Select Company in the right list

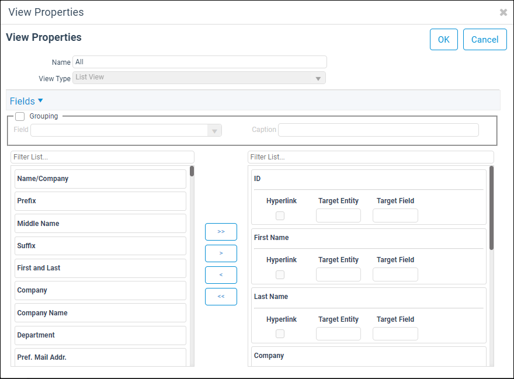tap(369, 356)
